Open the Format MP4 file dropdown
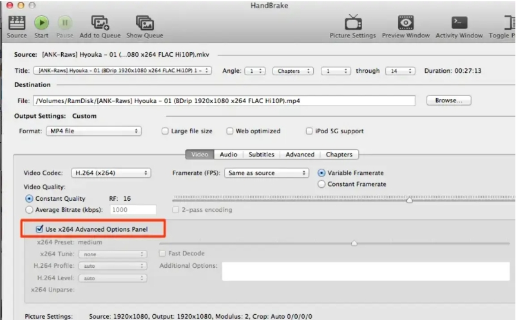This screenshot has height=320, width=516. pyautogui.click(x=94, y=131)
